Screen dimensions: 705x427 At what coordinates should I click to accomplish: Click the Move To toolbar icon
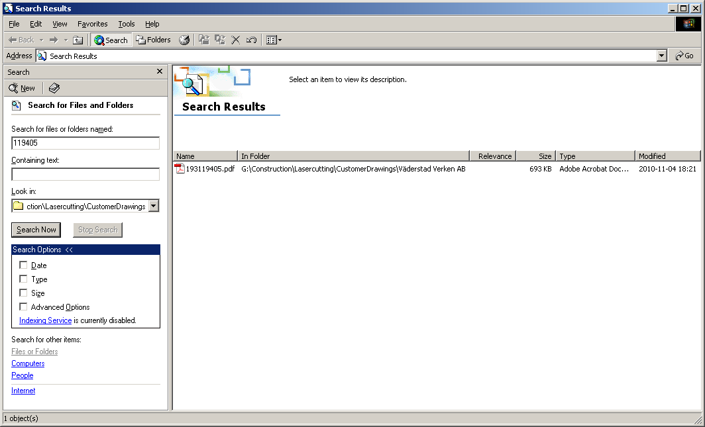204,40
